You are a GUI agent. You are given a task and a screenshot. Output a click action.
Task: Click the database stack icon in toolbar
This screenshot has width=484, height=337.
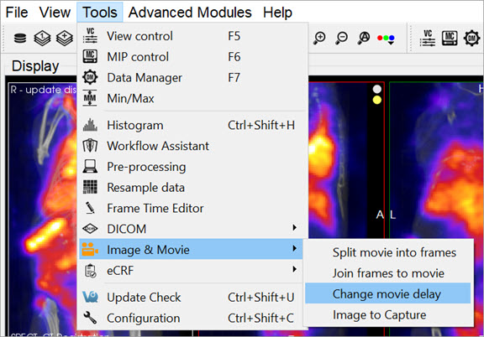20,39
